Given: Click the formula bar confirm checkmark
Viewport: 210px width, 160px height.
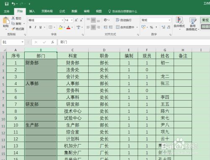Looking at the screenshot, I should click(45, 42).
